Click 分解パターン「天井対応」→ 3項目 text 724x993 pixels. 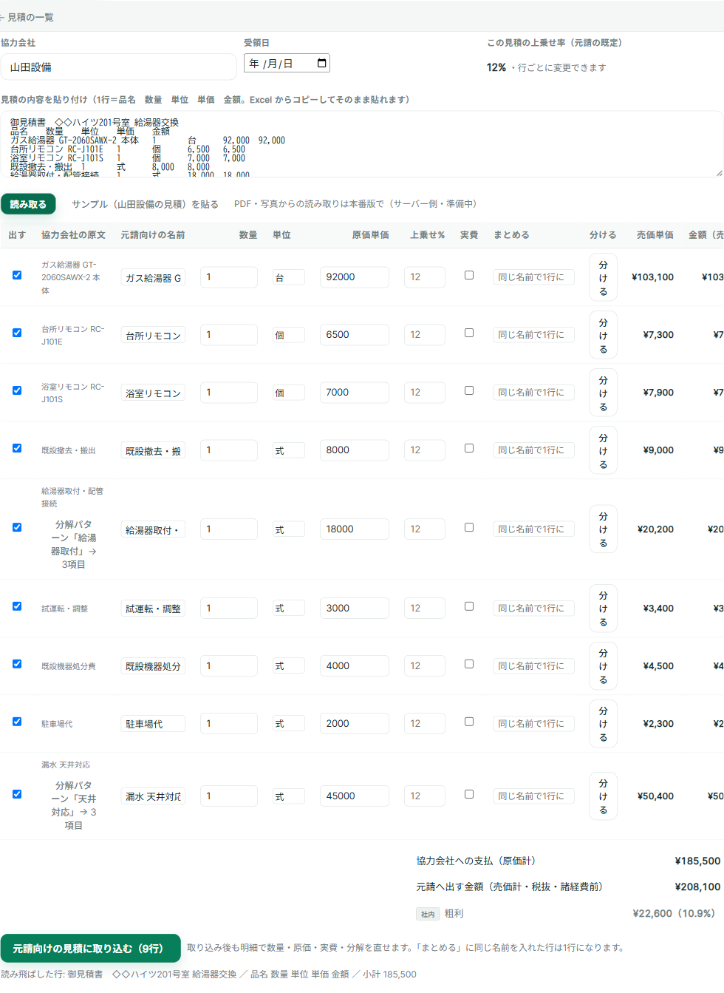[74, 805]
